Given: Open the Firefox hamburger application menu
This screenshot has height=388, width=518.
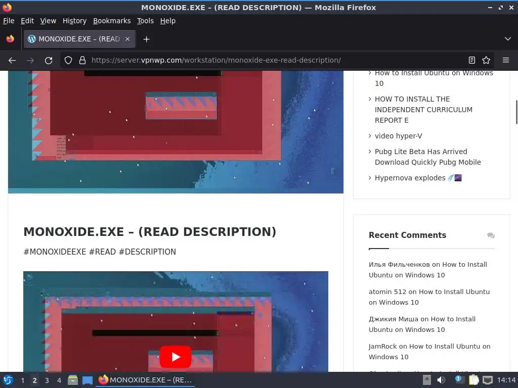Looking at the screenshot, I should [x=505, y=61].
